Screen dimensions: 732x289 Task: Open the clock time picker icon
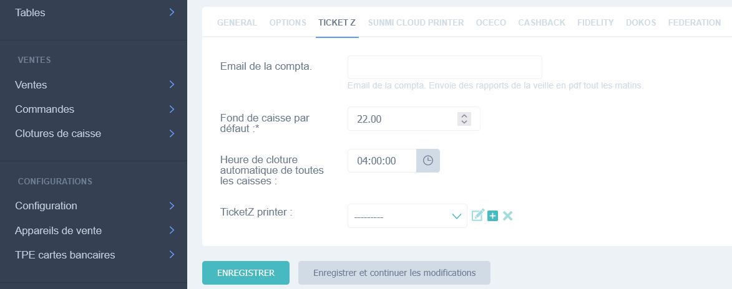pos(428,161)
